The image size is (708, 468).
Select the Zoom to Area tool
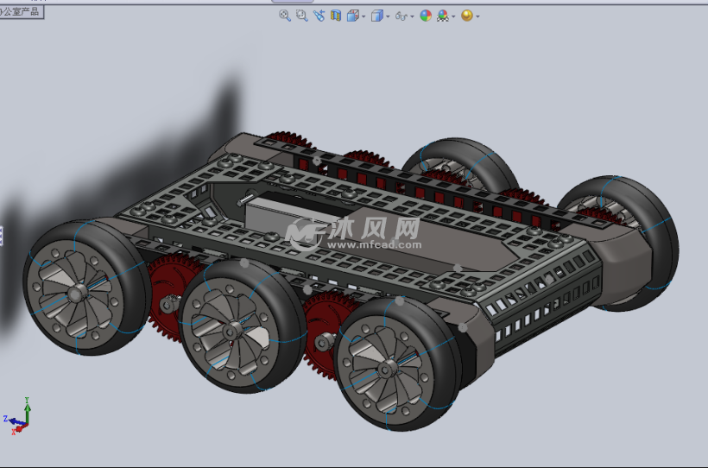302,16
